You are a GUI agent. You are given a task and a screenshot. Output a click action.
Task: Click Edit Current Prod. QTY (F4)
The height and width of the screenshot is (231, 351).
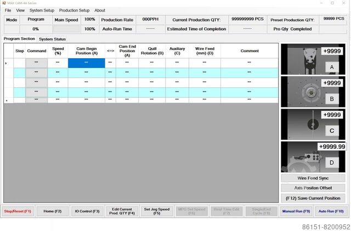coord(123,211)
